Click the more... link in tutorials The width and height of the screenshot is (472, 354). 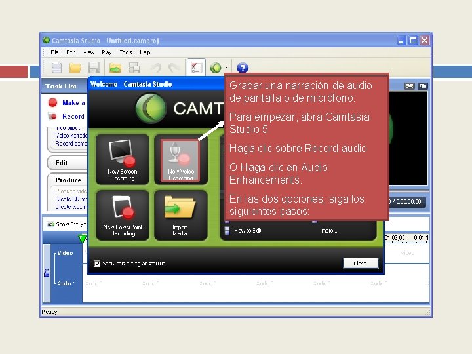tap(329, 231)
